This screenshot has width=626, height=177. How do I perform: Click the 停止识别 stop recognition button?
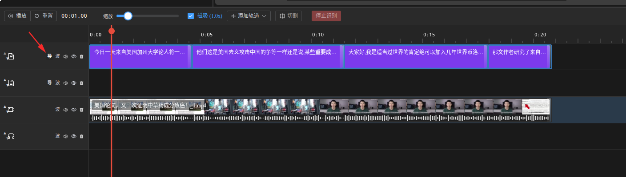click(326, 16)
